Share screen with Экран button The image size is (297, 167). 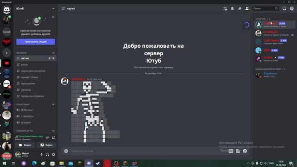pos(46,145)
